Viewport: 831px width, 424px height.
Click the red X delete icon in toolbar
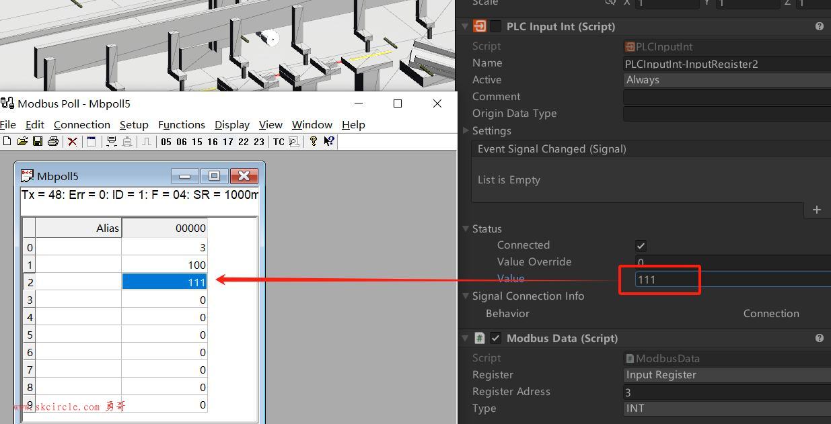tap(72, 142)
